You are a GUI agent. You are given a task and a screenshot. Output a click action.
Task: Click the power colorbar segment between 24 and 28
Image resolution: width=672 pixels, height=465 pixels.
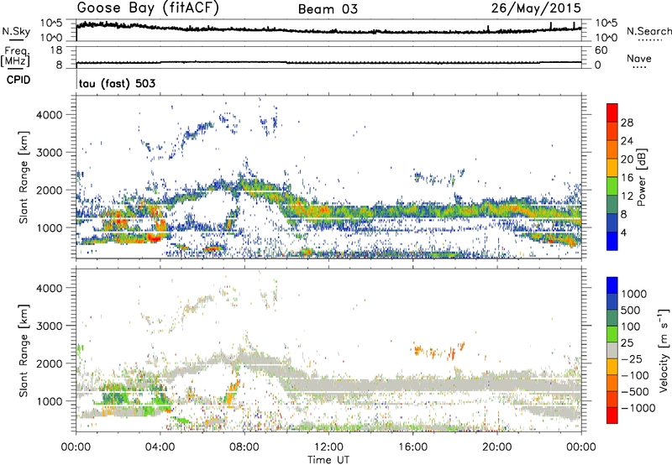(x=612, y=132)
